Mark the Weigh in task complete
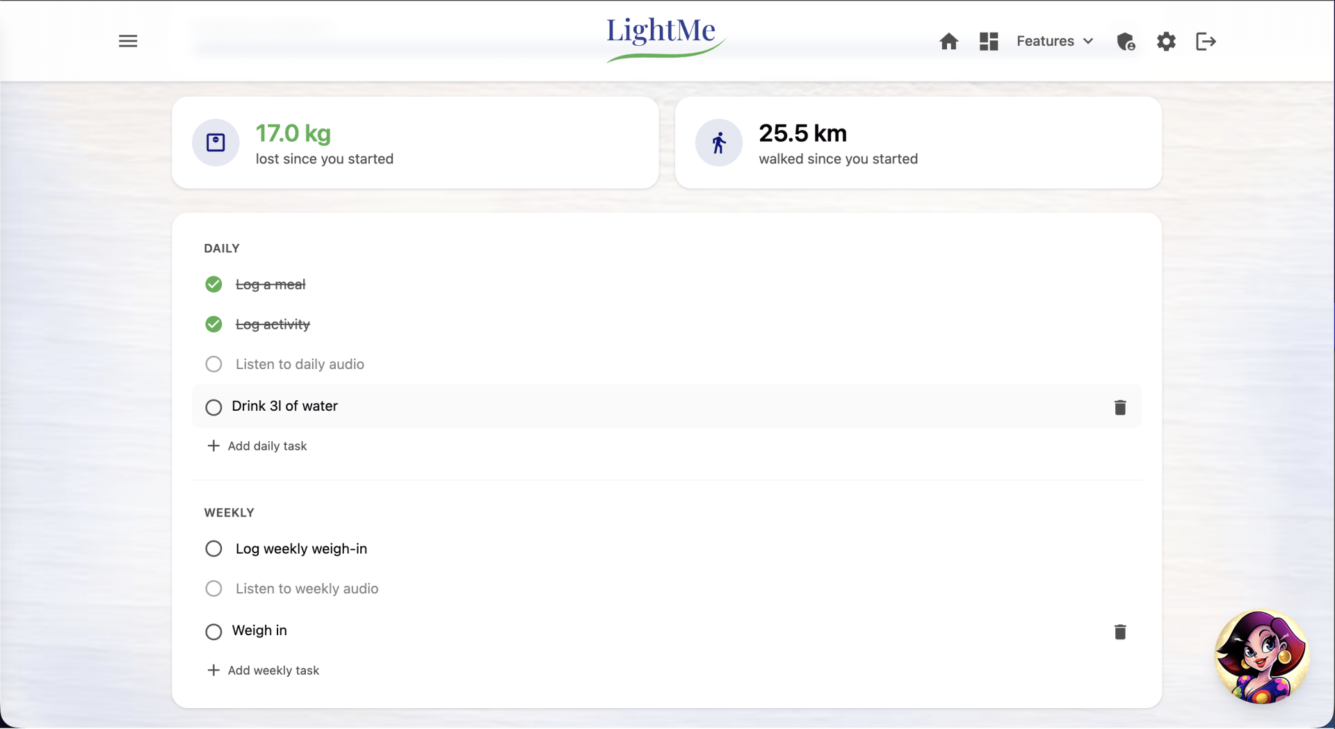The image size is (1335, 729). coord(213,632)
